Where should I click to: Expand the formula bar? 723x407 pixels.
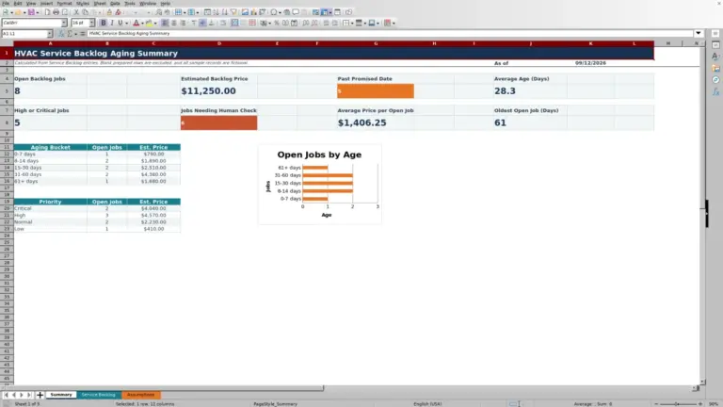(699, 33)
